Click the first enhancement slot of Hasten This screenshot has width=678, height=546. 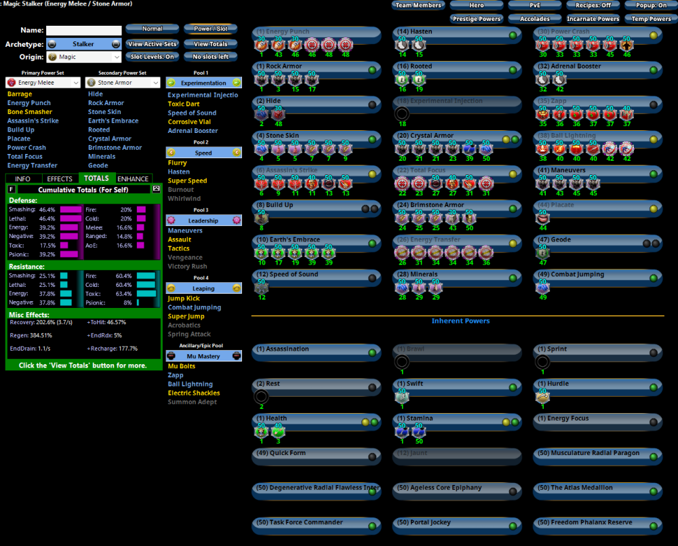tap(402, 45)
